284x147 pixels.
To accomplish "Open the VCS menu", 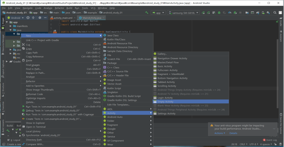I will 93,8.
